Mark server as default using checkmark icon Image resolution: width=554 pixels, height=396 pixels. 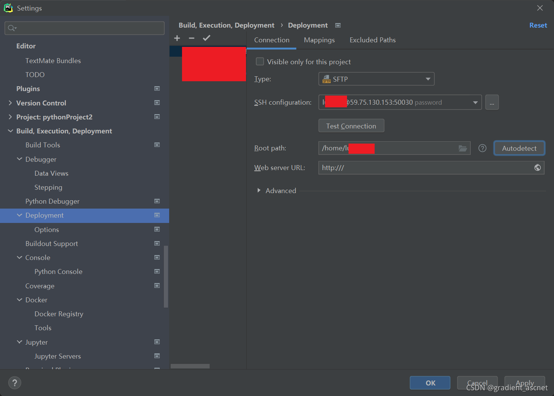(x=207, y=38)
